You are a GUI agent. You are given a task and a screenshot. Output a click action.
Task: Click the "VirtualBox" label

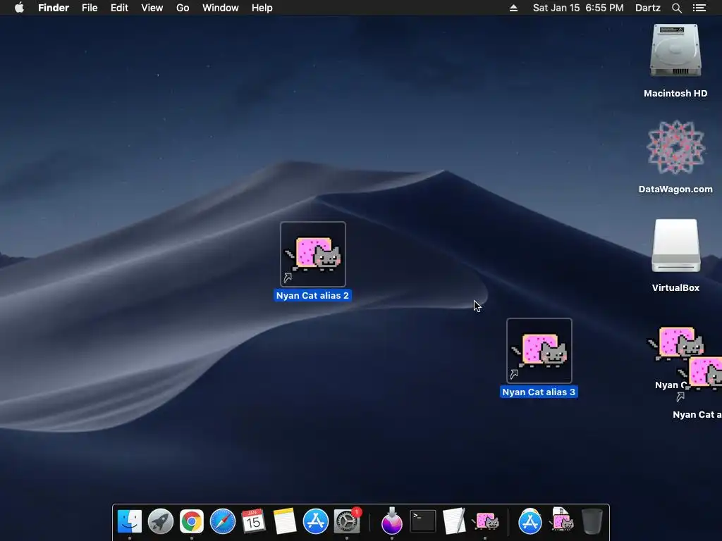(x=675, y=287)
